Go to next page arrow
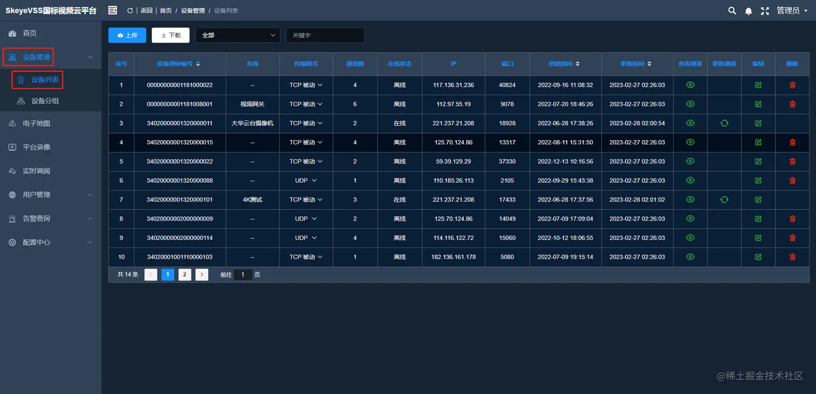Viewport: 816px width, 394px height. click(202, 275)
